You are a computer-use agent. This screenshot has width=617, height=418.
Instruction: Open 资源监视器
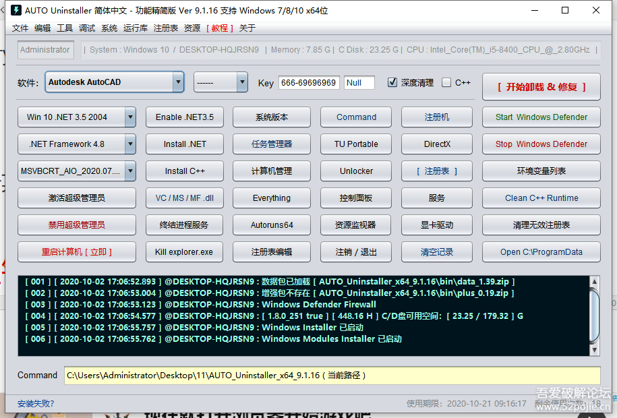click(x=356, y=225)
